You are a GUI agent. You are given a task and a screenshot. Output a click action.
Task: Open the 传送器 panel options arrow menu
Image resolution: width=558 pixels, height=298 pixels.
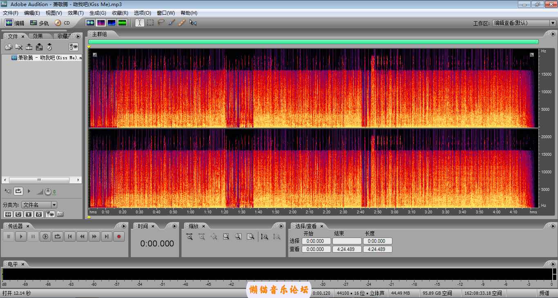click(124, 226)
